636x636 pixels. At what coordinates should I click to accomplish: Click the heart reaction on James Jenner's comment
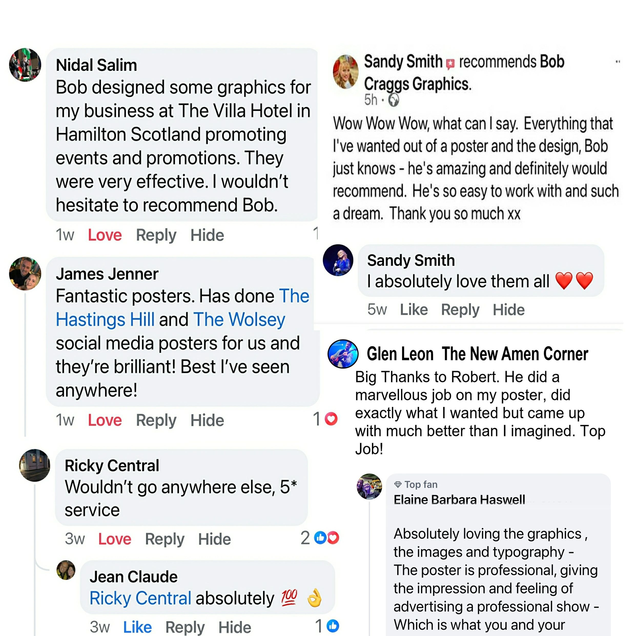click(331, 419)
